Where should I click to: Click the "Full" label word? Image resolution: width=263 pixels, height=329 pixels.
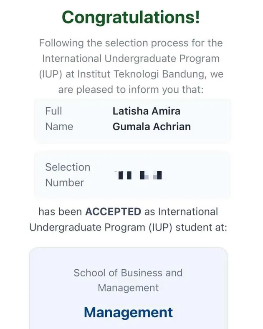pos(54,111)
